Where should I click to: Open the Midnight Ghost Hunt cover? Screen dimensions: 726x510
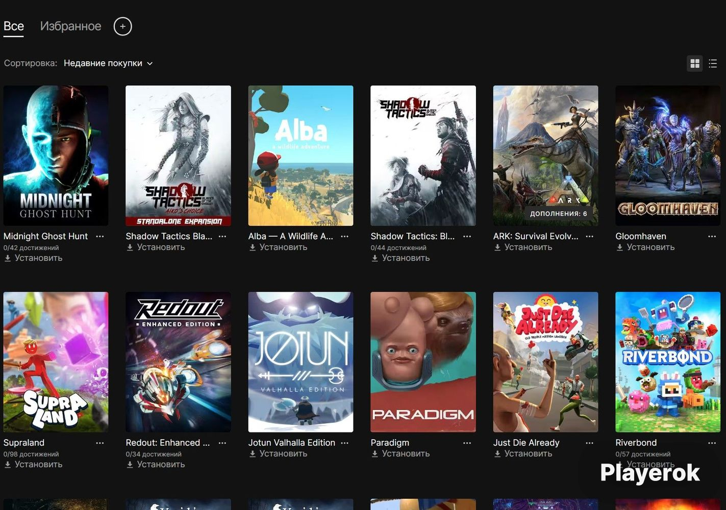pyautogui.click(x=56, y=156)
